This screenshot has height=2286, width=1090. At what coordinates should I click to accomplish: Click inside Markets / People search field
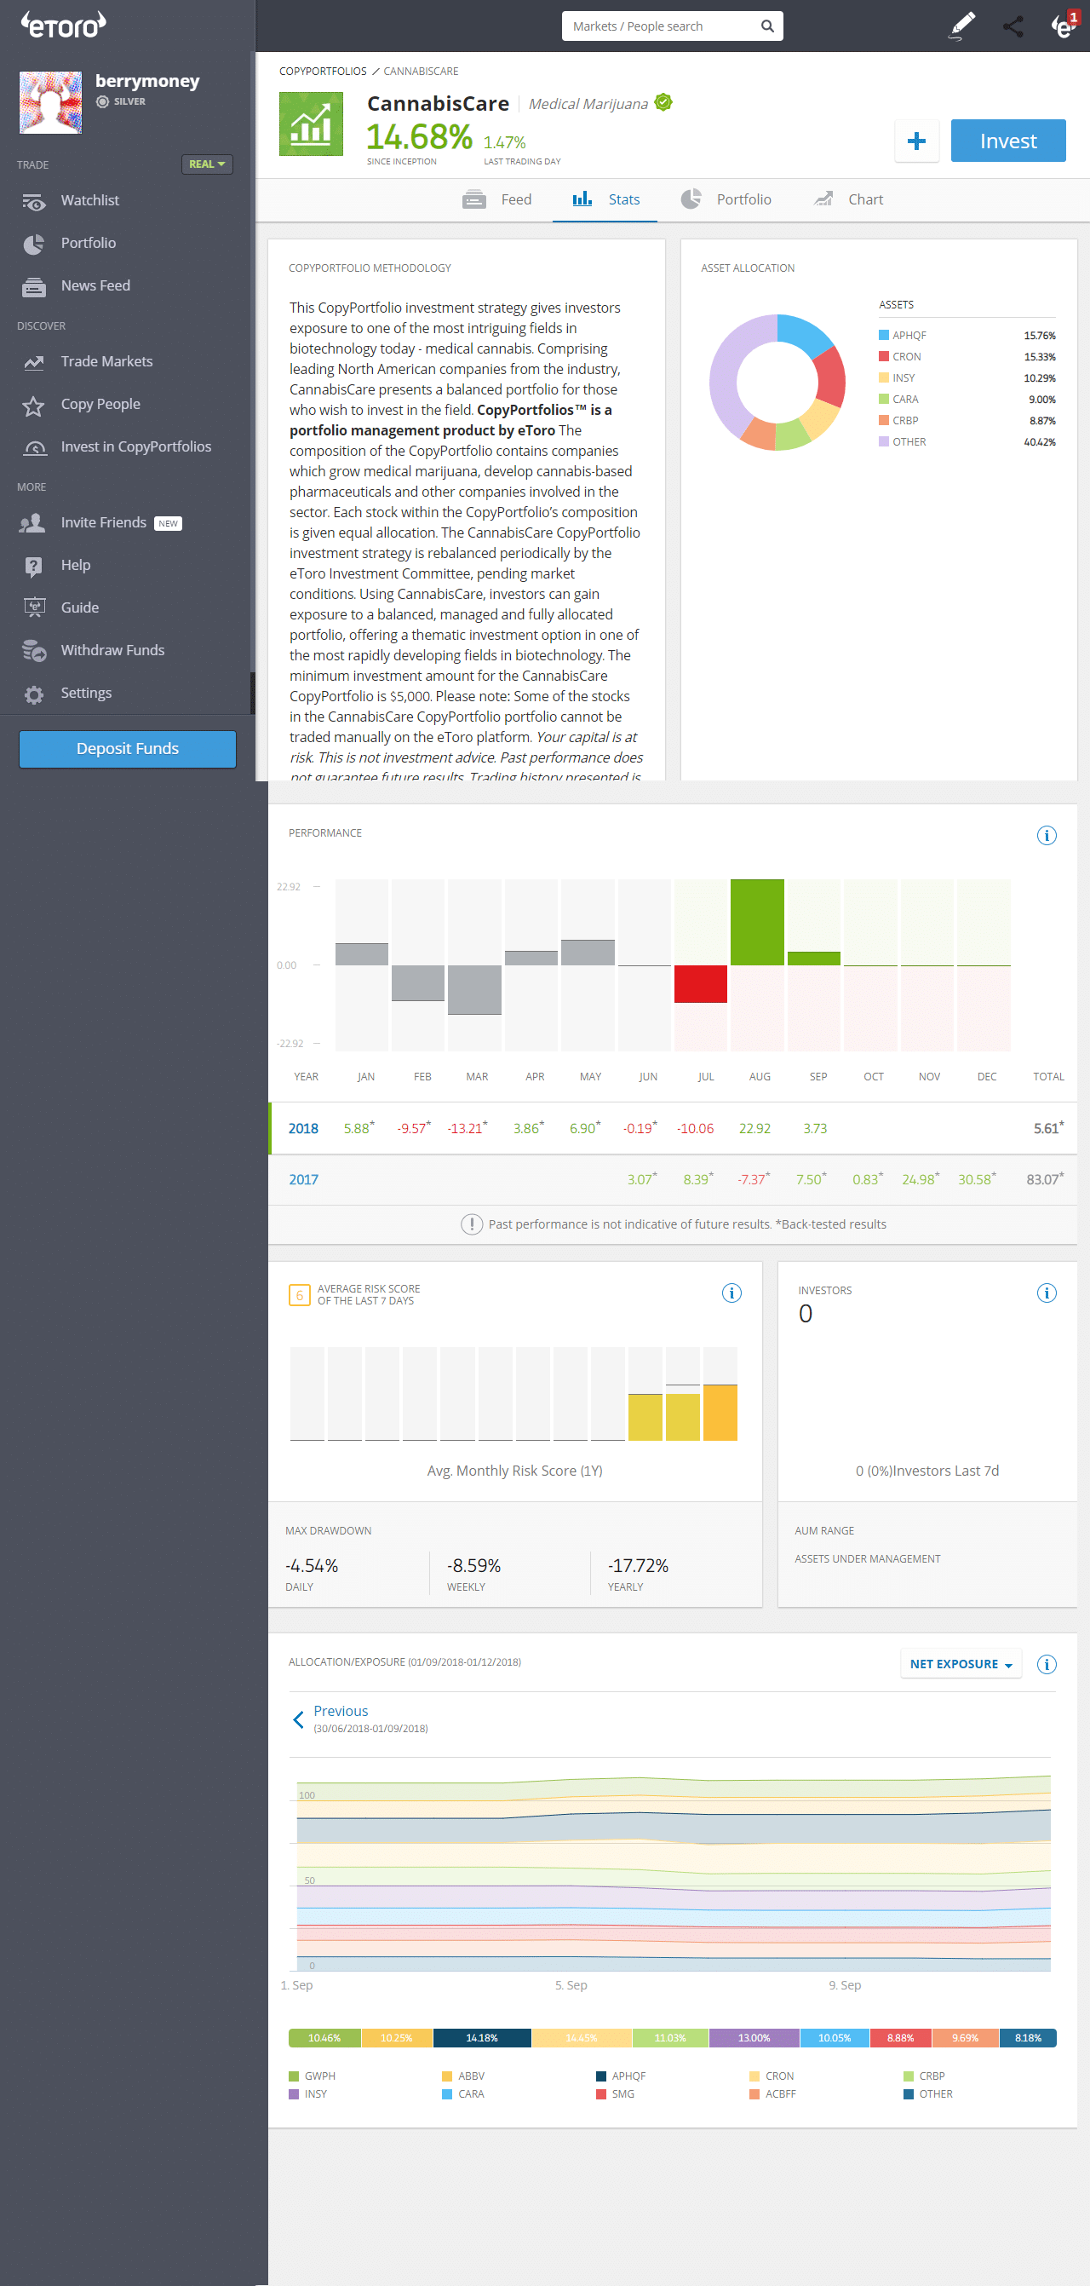coord(661,26)
